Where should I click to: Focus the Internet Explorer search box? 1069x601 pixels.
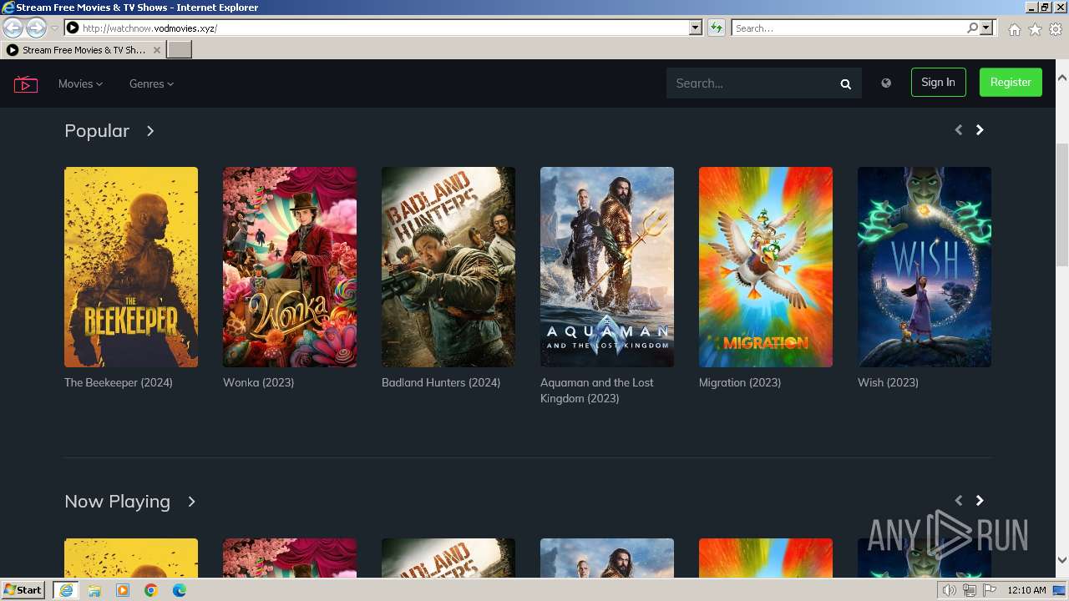[x=849, y=28]
